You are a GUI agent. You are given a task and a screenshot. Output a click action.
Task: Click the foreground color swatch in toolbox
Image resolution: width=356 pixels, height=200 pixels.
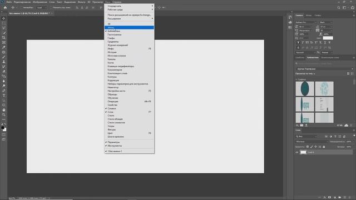(3, 128)
